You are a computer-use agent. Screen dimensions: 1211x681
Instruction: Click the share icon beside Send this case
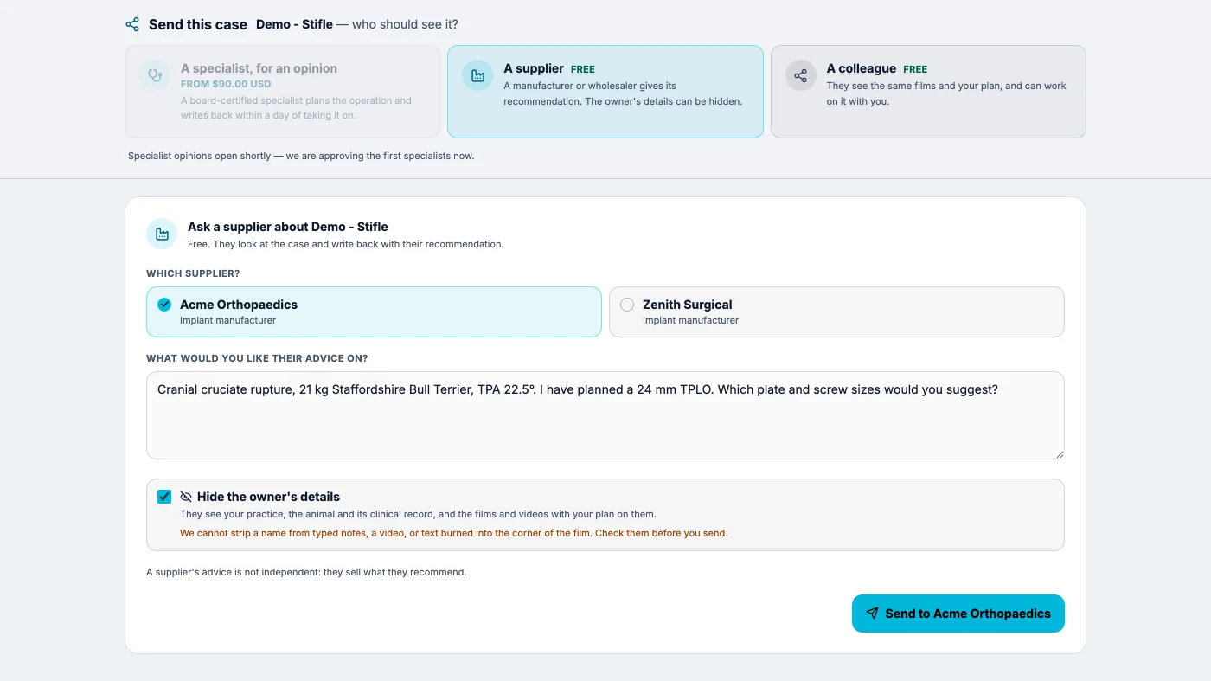tap(132, 24)
